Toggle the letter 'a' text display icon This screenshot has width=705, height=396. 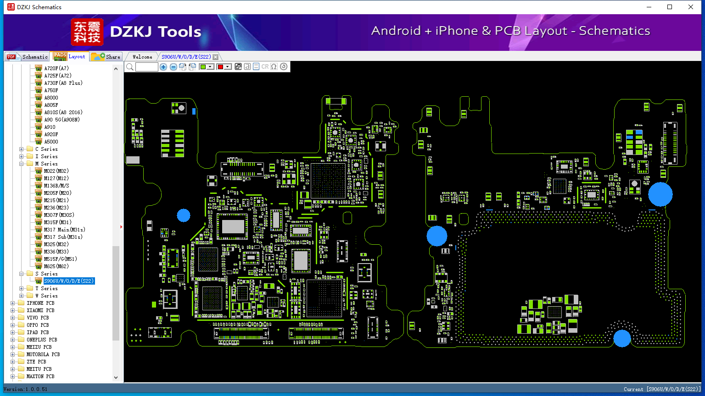247,66
